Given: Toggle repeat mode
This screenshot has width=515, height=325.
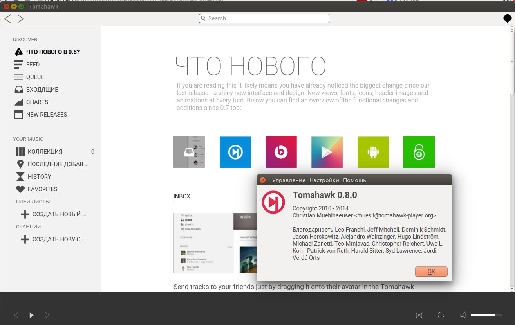Looking at the screenshot, I should (441, 315).
